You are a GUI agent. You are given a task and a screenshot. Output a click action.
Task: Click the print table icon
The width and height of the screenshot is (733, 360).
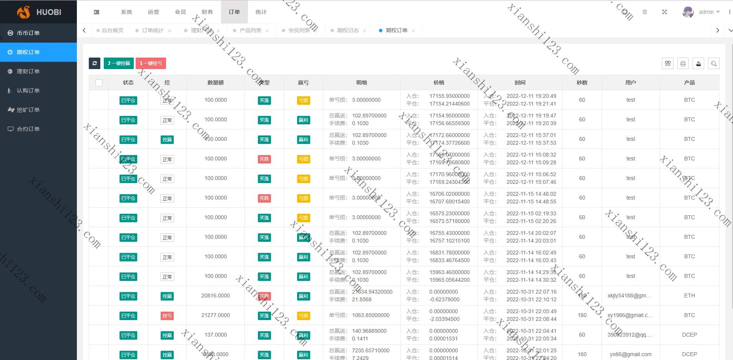pyautogui.click(x=683, y=64)
